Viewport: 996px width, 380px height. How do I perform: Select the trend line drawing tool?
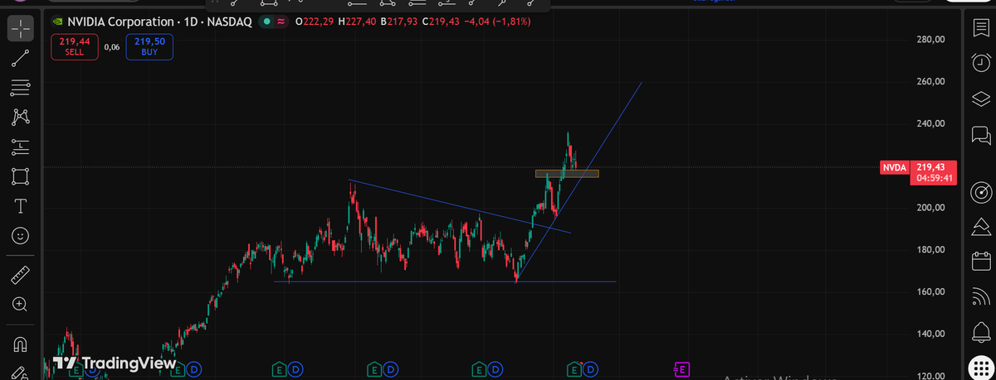coord(21,58)
